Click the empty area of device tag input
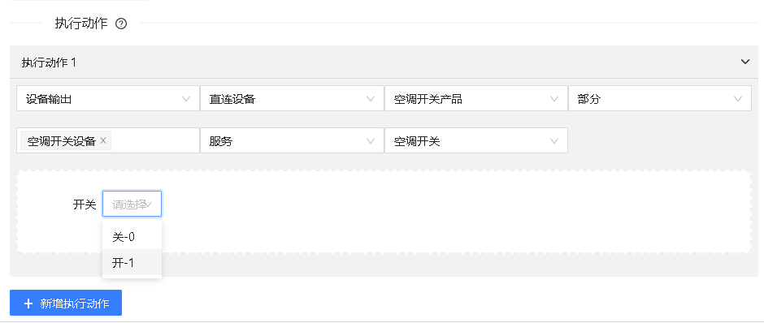Image resolution: width=764 pixels, height=323 pixels. [154, 140]
